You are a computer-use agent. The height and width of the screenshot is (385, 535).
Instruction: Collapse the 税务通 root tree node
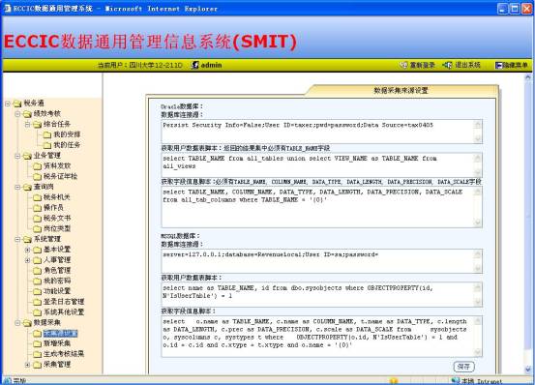tap(8, 104)
